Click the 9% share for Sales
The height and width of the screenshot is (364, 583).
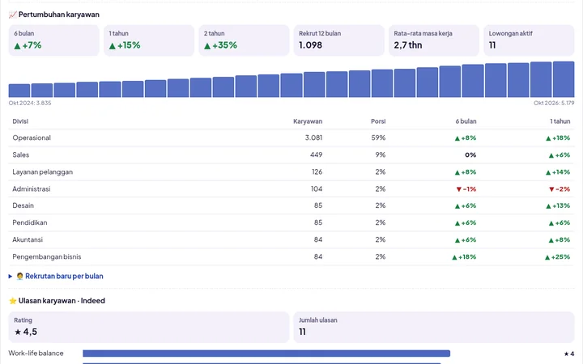pyautogui.click(x=381, y=154)
